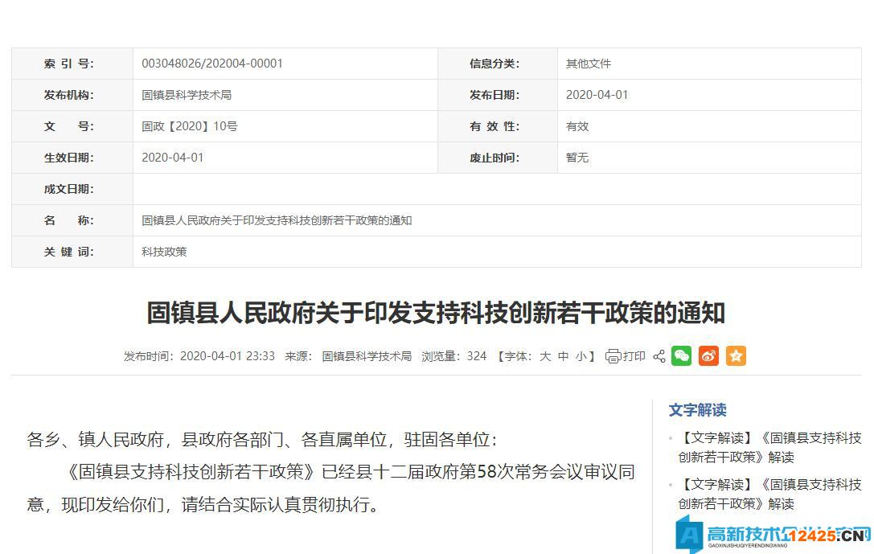Open the share-nodes icon next to 打印
The image size is (874, 554).
659,355
